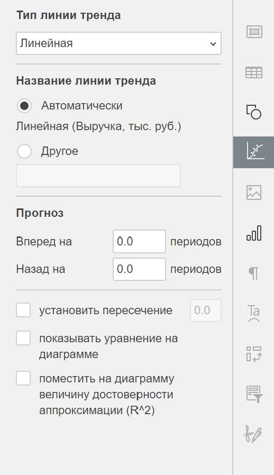The image size is (274, 475).
Task: Click the custom trendline name field
Action: click(x=98, y=176)
